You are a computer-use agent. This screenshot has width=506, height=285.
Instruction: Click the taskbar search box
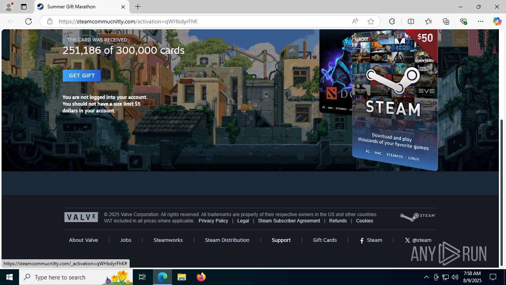75,277
